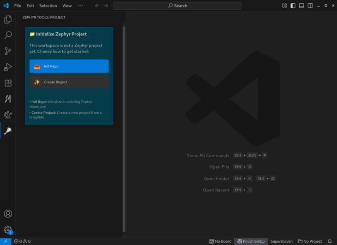
Task: Click Supermaven in status bar
Action: pyautogui.click(x=281, y=241)
